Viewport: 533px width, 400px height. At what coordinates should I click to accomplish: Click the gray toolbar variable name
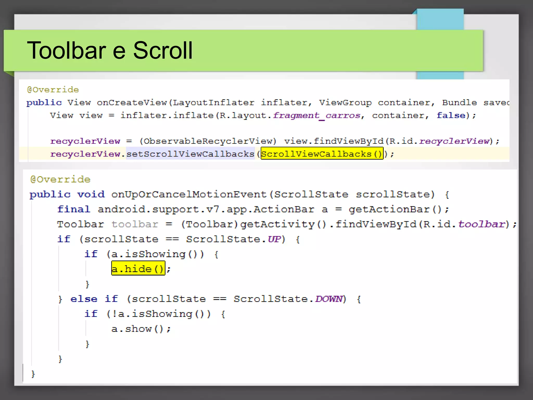(135, 224)
